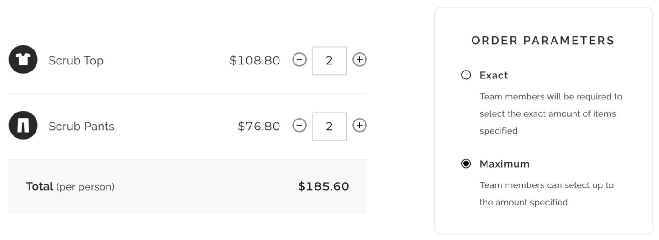Click the $108.80 Scrub Top price

click(255, 61)
